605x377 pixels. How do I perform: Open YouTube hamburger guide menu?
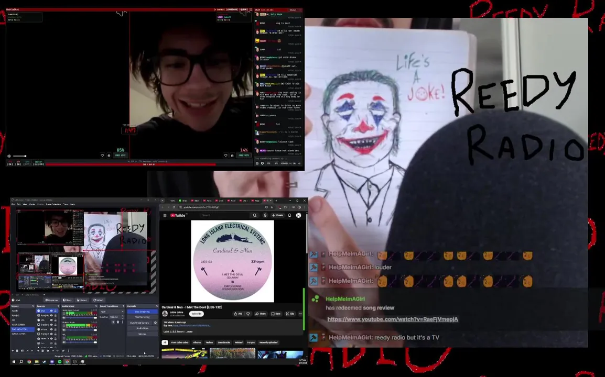pyautogui.click(x=165, y=216)
